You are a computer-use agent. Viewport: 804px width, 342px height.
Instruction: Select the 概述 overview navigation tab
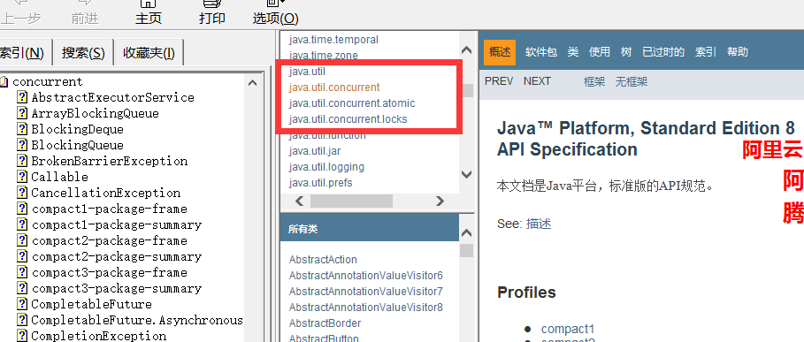[500, 52]
